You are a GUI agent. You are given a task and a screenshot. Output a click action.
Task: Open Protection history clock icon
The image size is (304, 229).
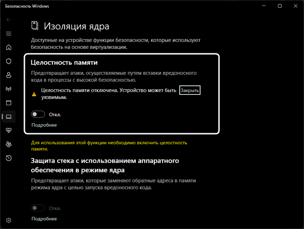pos(8,158)
